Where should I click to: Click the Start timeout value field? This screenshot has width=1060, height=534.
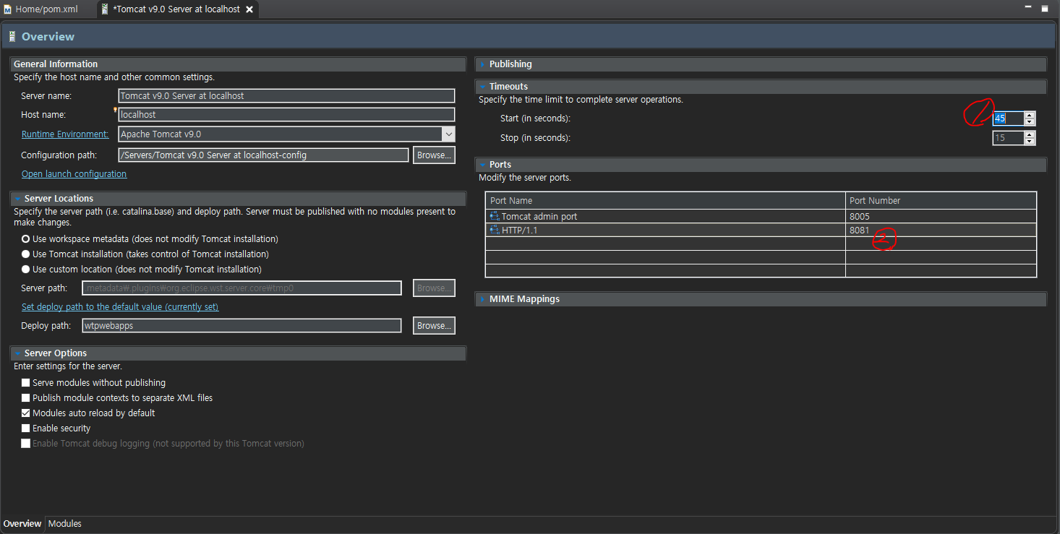point(1008,119)
